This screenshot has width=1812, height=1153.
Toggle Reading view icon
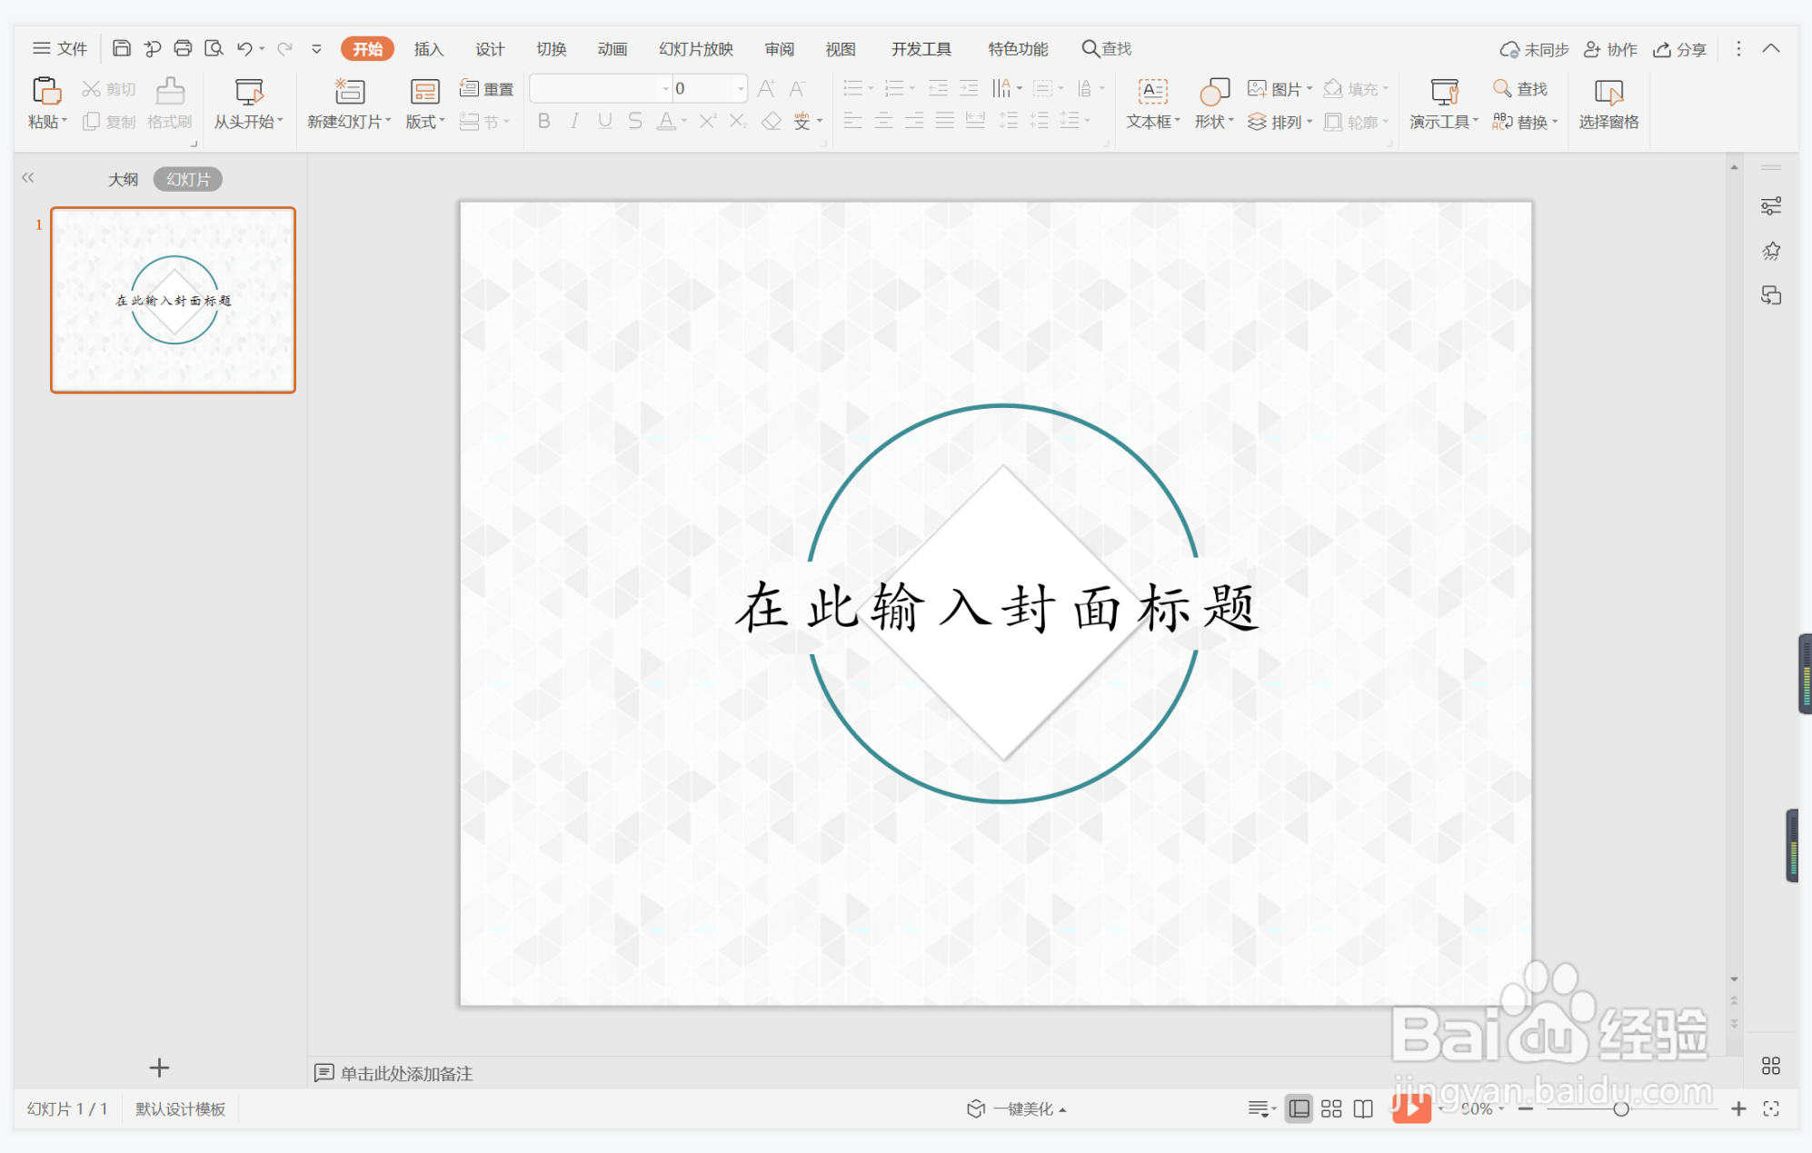pos(1363,1108)
